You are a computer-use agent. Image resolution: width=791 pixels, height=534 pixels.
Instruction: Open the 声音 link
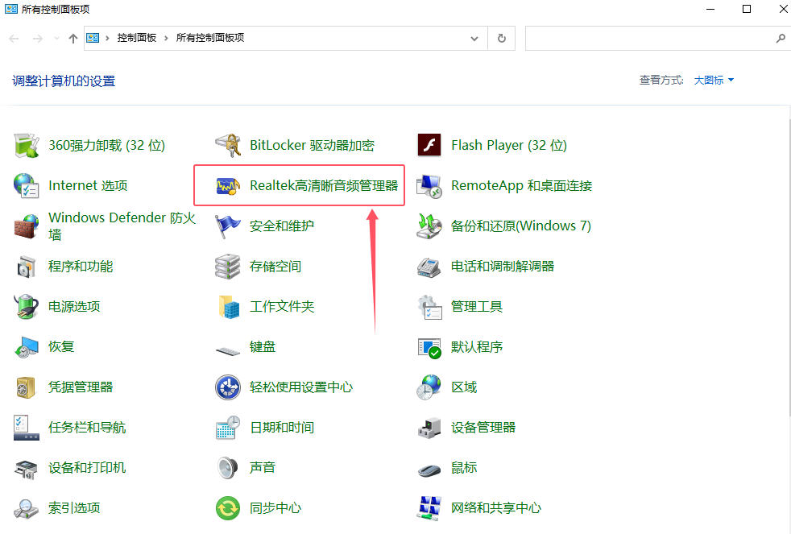tap(263, 467)
